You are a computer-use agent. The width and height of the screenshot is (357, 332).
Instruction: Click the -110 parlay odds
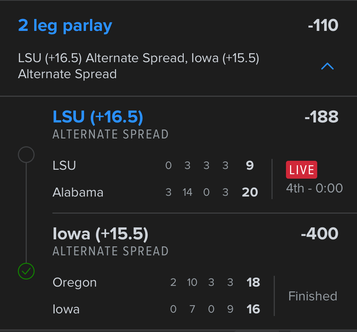click(x=323, y=26)
